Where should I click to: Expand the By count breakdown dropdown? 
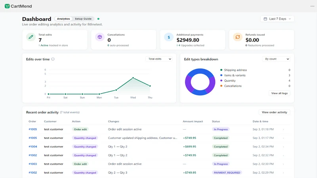pos(276,59)
